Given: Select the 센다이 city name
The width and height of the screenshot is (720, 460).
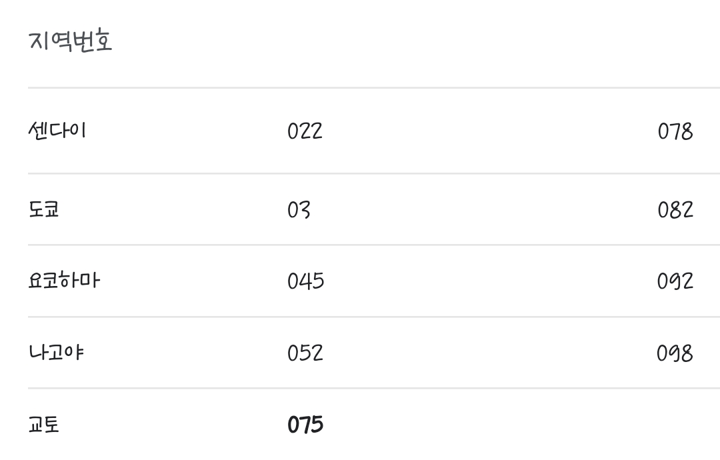Looking at the screenshot, I should 57,131.
